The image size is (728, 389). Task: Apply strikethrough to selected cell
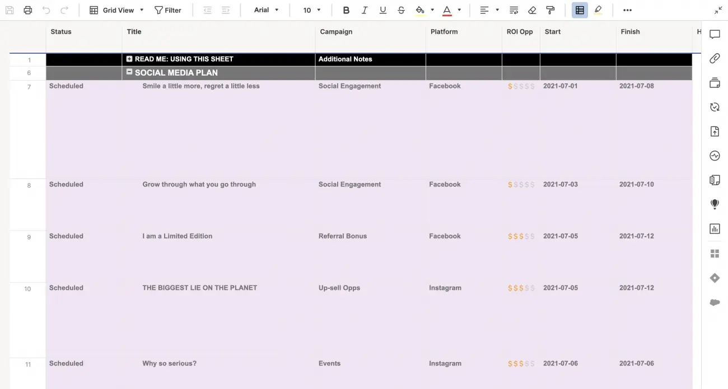click(x=401, y=10)
